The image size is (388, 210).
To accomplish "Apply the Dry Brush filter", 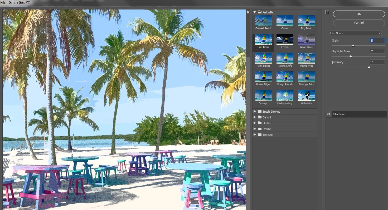I will coord(306,21).
